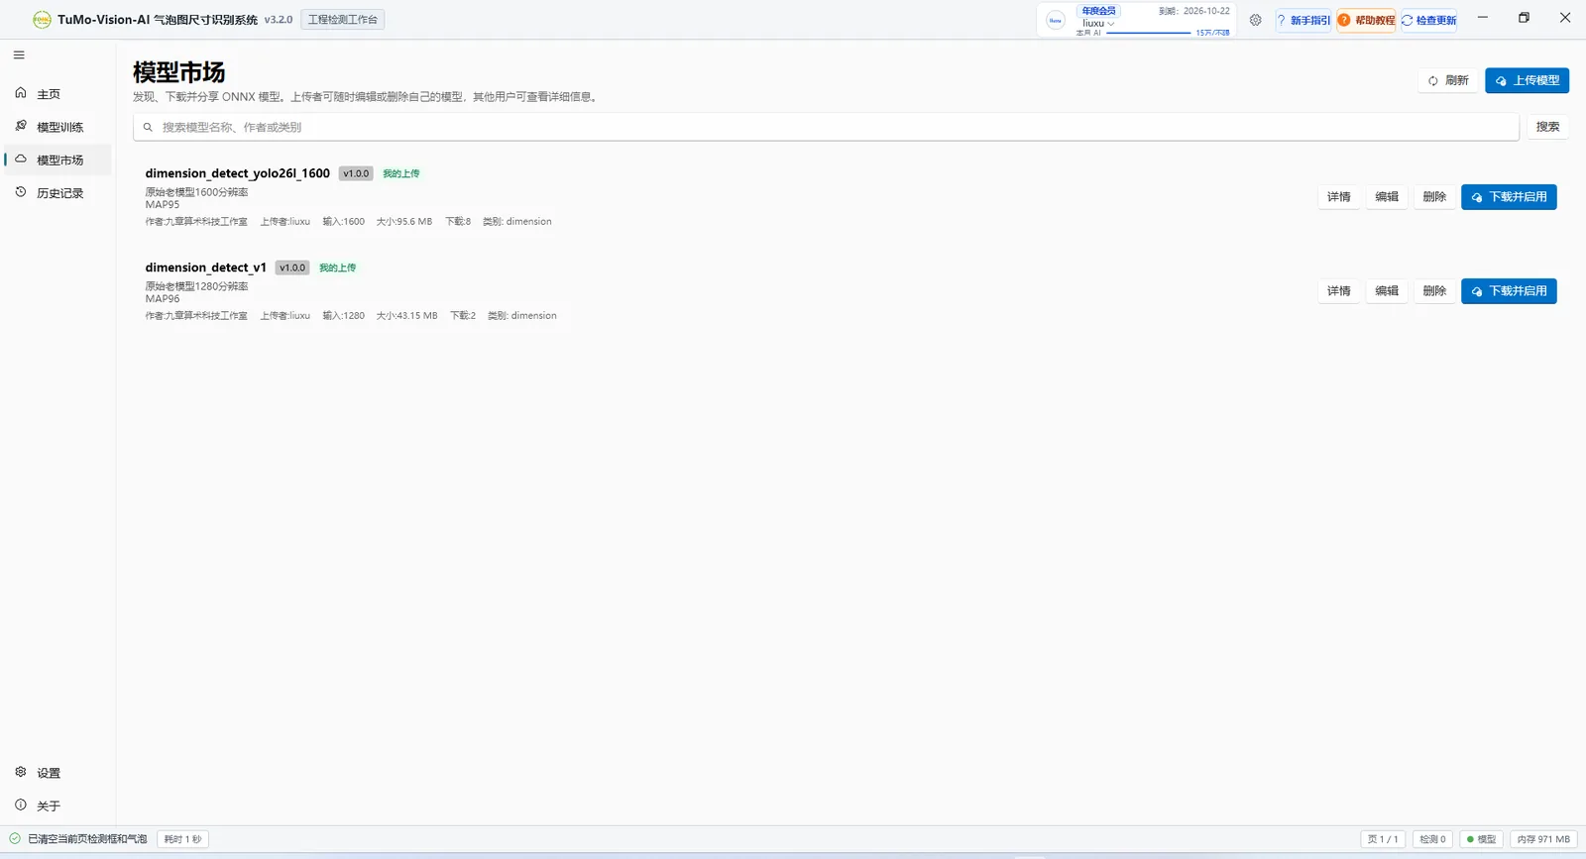
Task: Click the dimension_detect_yolo26l_1600 model title
Action: 238,173
